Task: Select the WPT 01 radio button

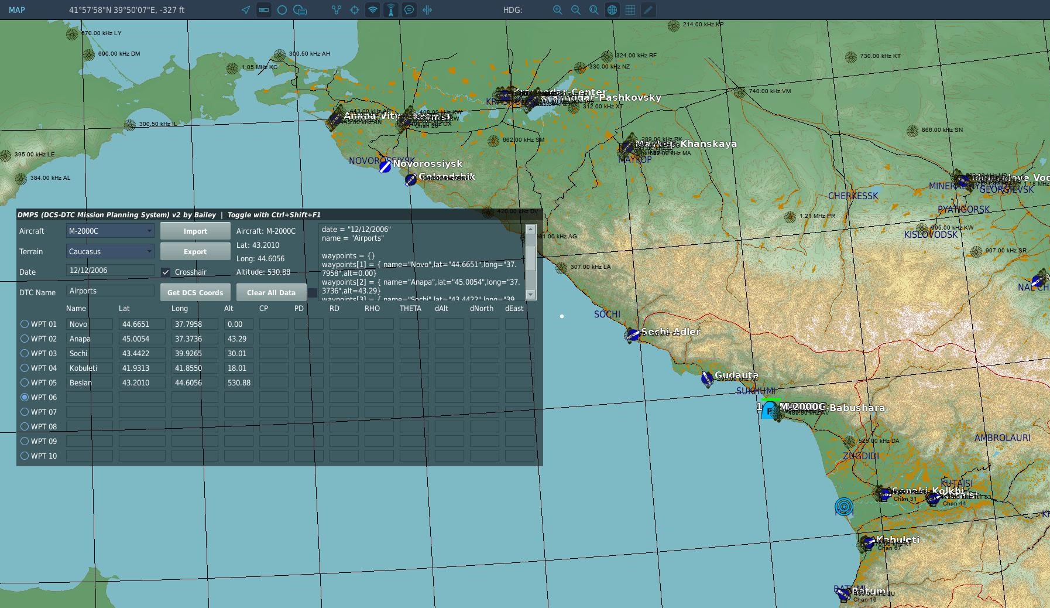Action: click(25, 324)
